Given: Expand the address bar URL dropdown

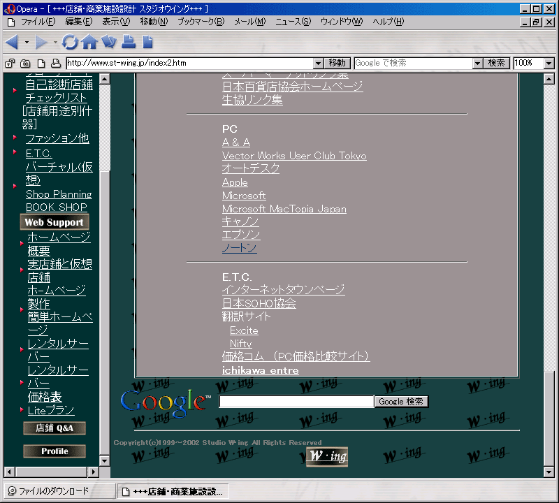Looking at the screenshot, I should pyautogui.click(x=319, y=64).
